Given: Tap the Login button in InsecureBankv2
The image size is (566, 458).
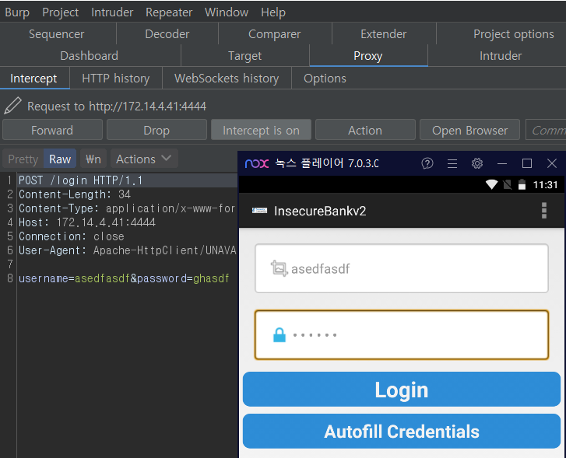Looking at the screenshot, I should [402, 390].
